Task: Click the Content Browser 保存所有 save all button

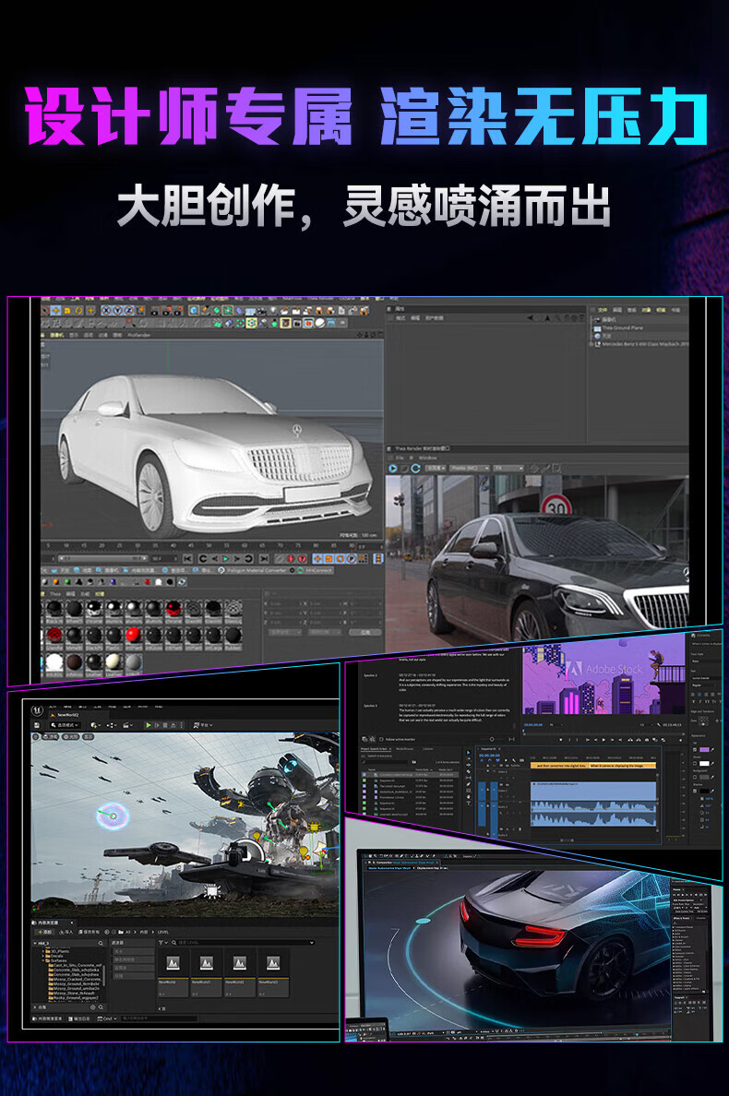Action: coord(89,933)
